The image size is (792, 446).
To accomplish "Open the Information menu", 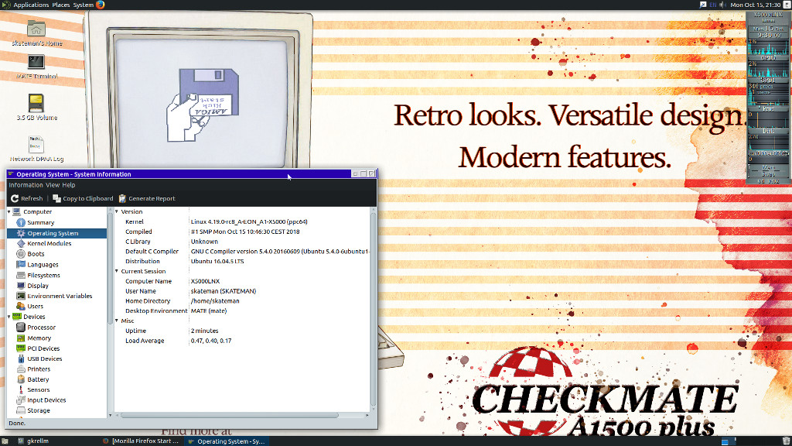I will (26, 185).
